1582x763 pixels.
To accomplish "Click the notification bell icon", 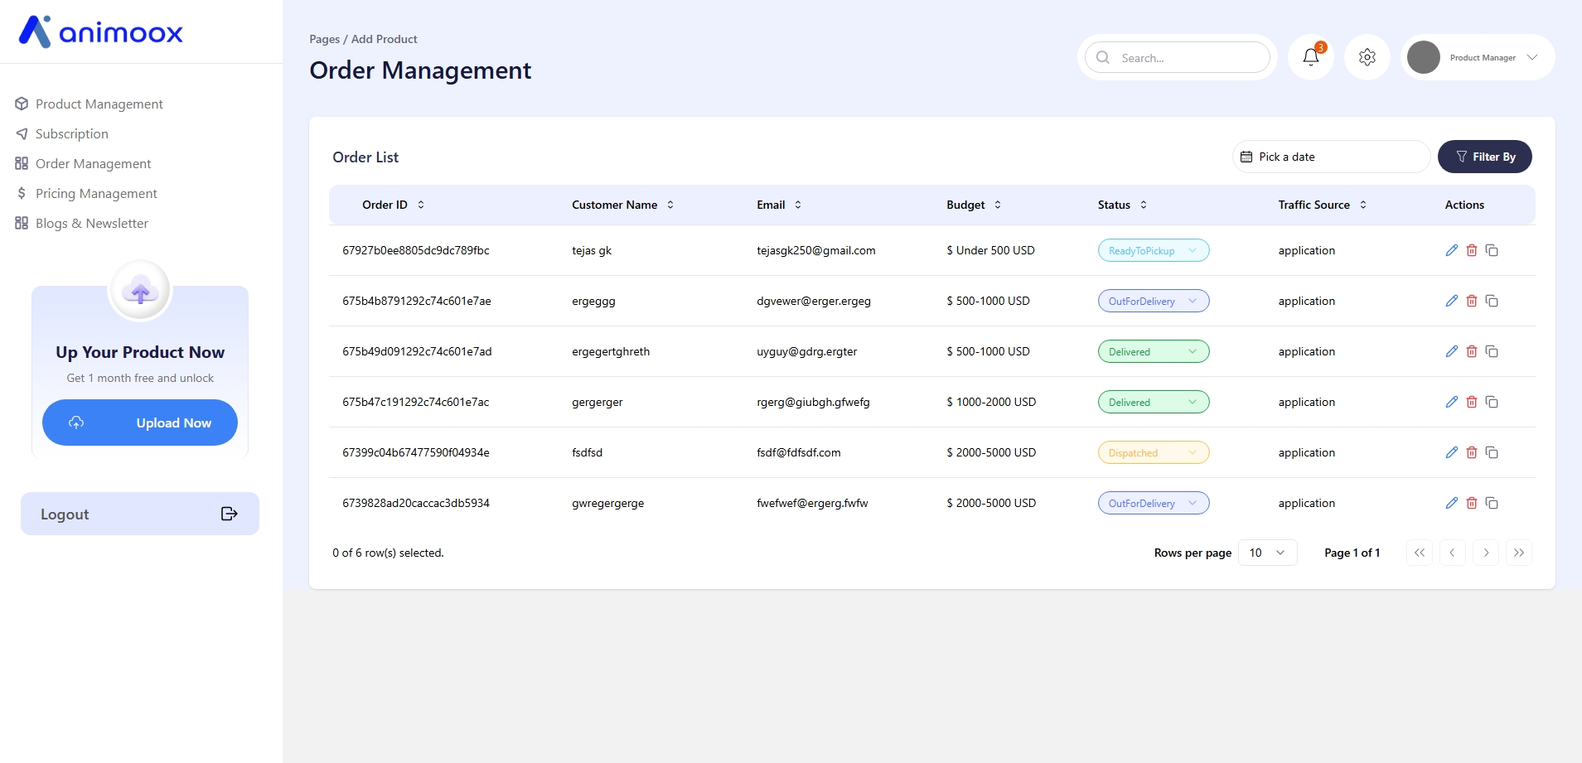I will click(x=1310, y=57).
